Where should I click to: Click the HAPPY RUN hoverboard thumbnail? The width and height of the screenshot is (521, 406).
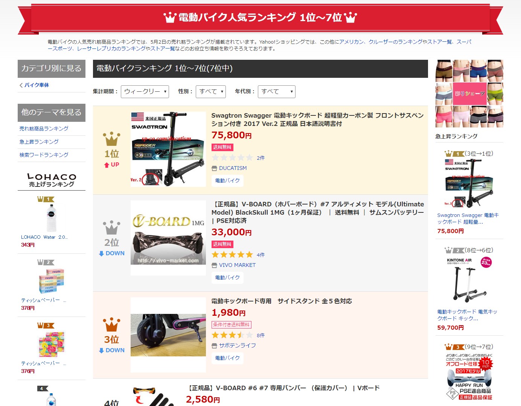click(x=469, y=377)
